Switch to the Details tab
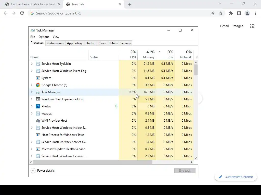261x195 pixels. click(x=113, y=43)
